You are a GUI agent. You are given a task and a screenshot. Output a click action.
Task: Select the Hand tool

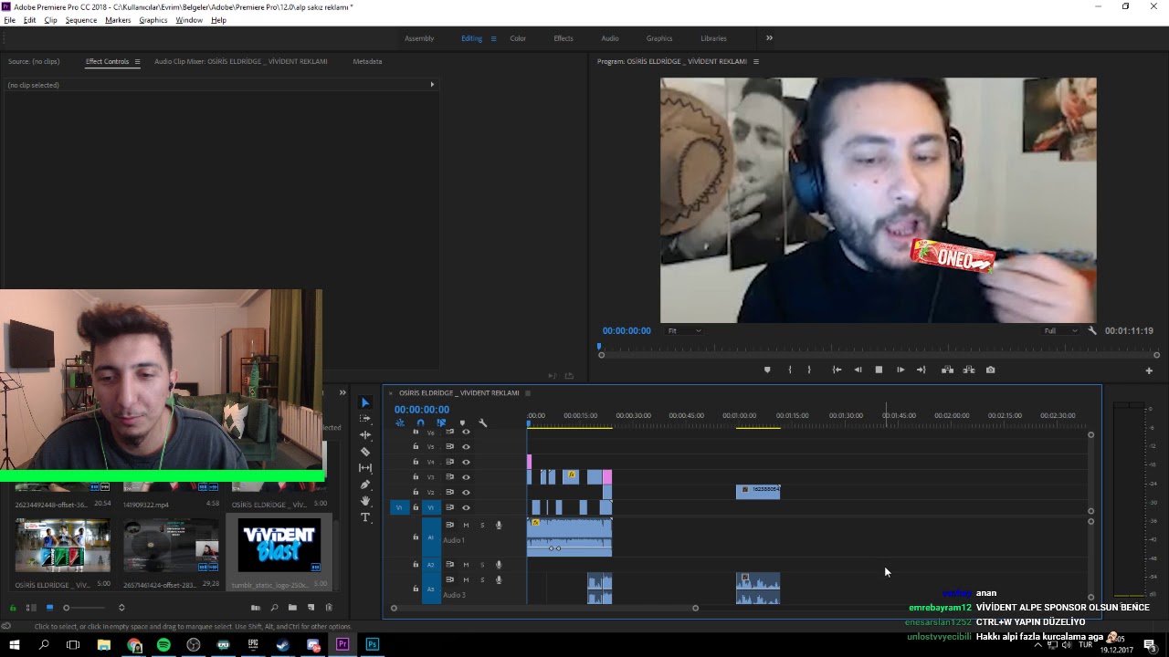(365, 501)
